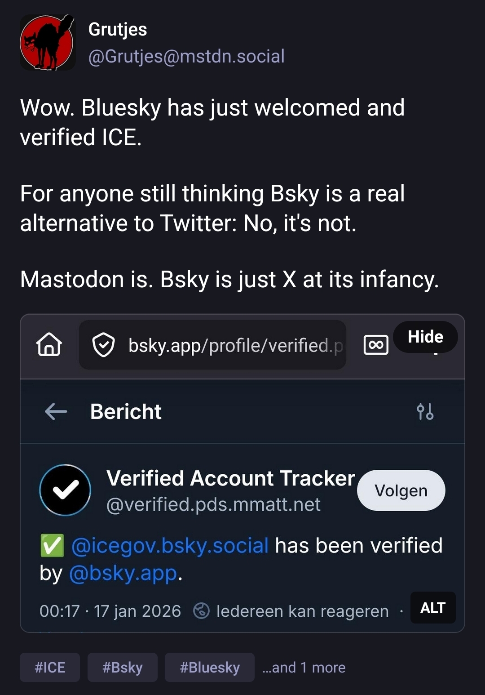Click the home icon in the embedded browser
Image resolution: width=485 pixels, height=695 pixels.
pos(49,345)
